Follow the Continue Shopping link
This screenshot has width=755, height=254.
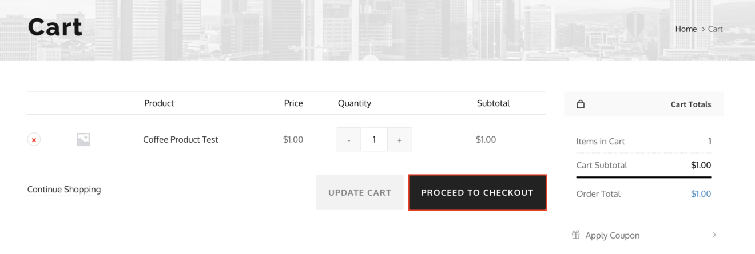64,190
